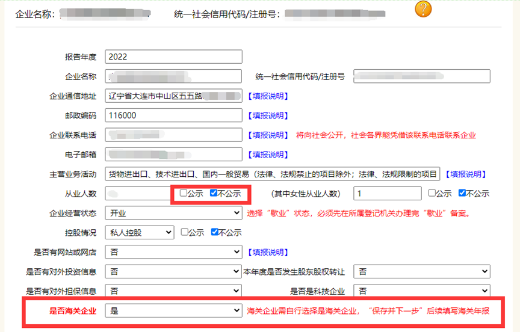The image size is (520, 332).
Task: Check 公示 for 控股情况
Action: pyautogui.click(x=184, y=232)
